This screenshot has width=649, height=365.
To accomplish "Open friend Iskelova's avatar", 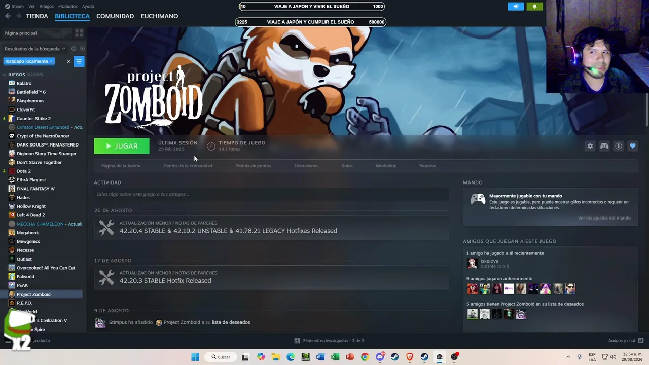I will 472,263.
